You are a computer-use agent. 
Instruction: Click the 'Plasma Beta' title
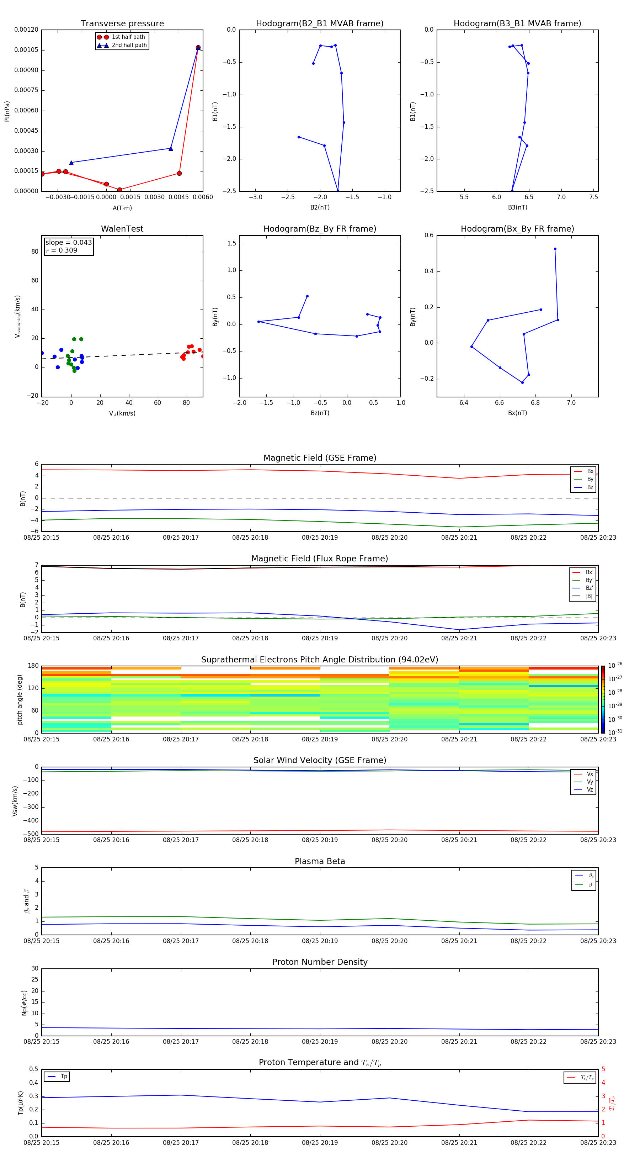click(320, 861)
